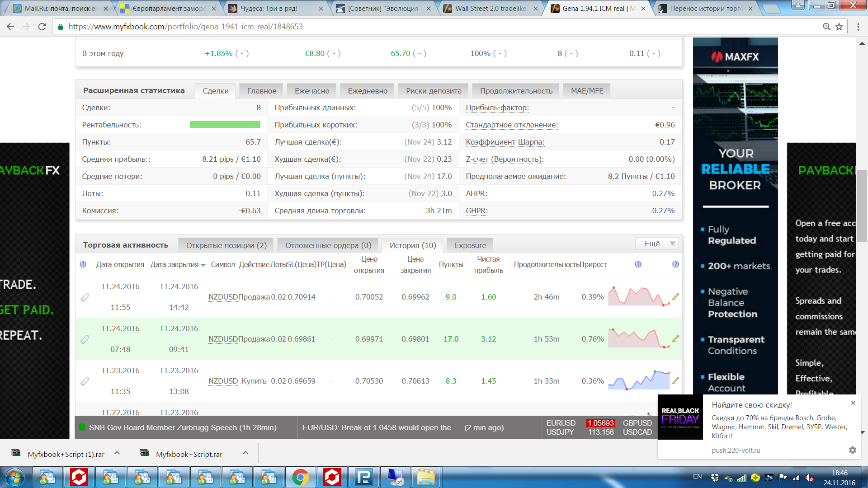Open the Chrome three-dot menu
The image size is (868, 488).
click(858, 27)
